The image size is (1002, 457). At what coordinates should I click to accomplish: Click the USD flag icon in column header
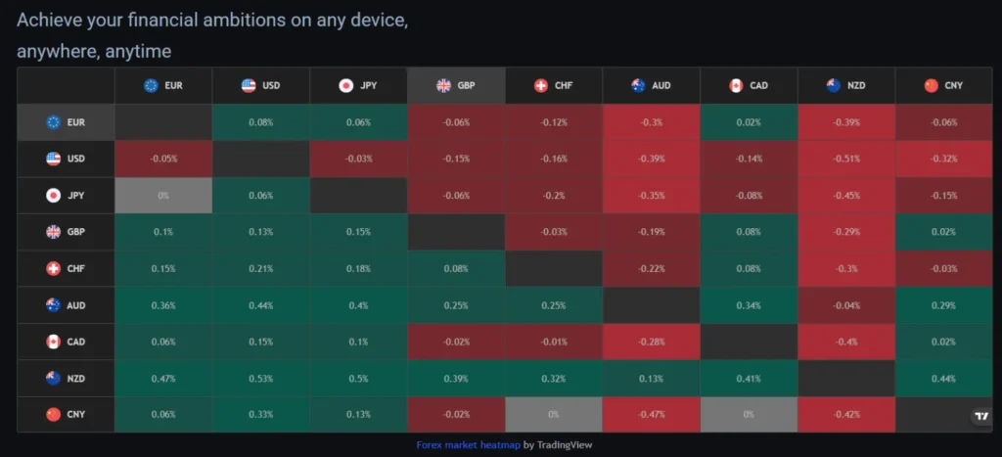(x=249, y=86)
